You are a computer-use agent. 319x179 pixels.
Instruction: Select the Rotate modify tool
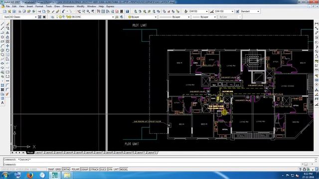point(7,50)
